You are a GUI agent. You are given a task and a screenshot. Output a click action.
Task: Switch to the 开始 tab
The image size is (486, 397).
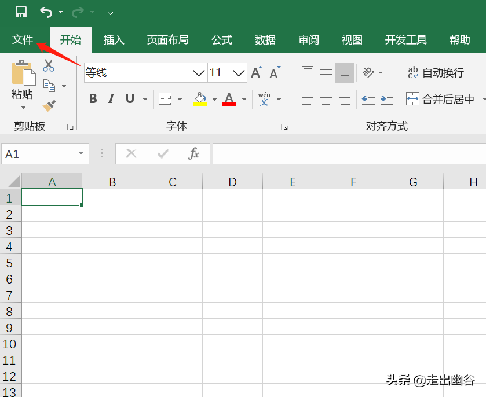pos(71,40)
